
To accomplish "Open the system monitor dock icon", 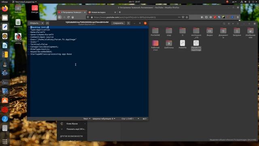I will pyautogui.click(x=5, y=82).
